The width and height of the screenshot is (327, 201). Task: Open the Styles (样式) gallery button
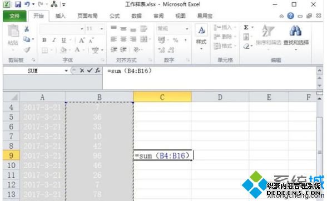tap(201, 38)
